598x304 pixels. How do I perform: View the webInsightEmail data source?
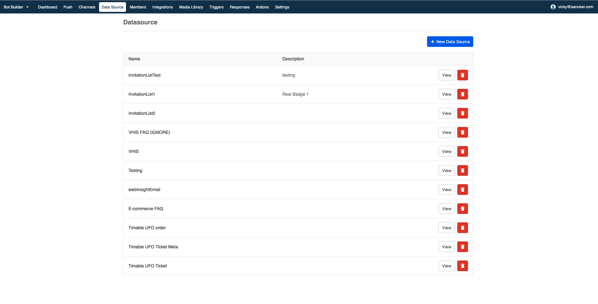(446, 190)
